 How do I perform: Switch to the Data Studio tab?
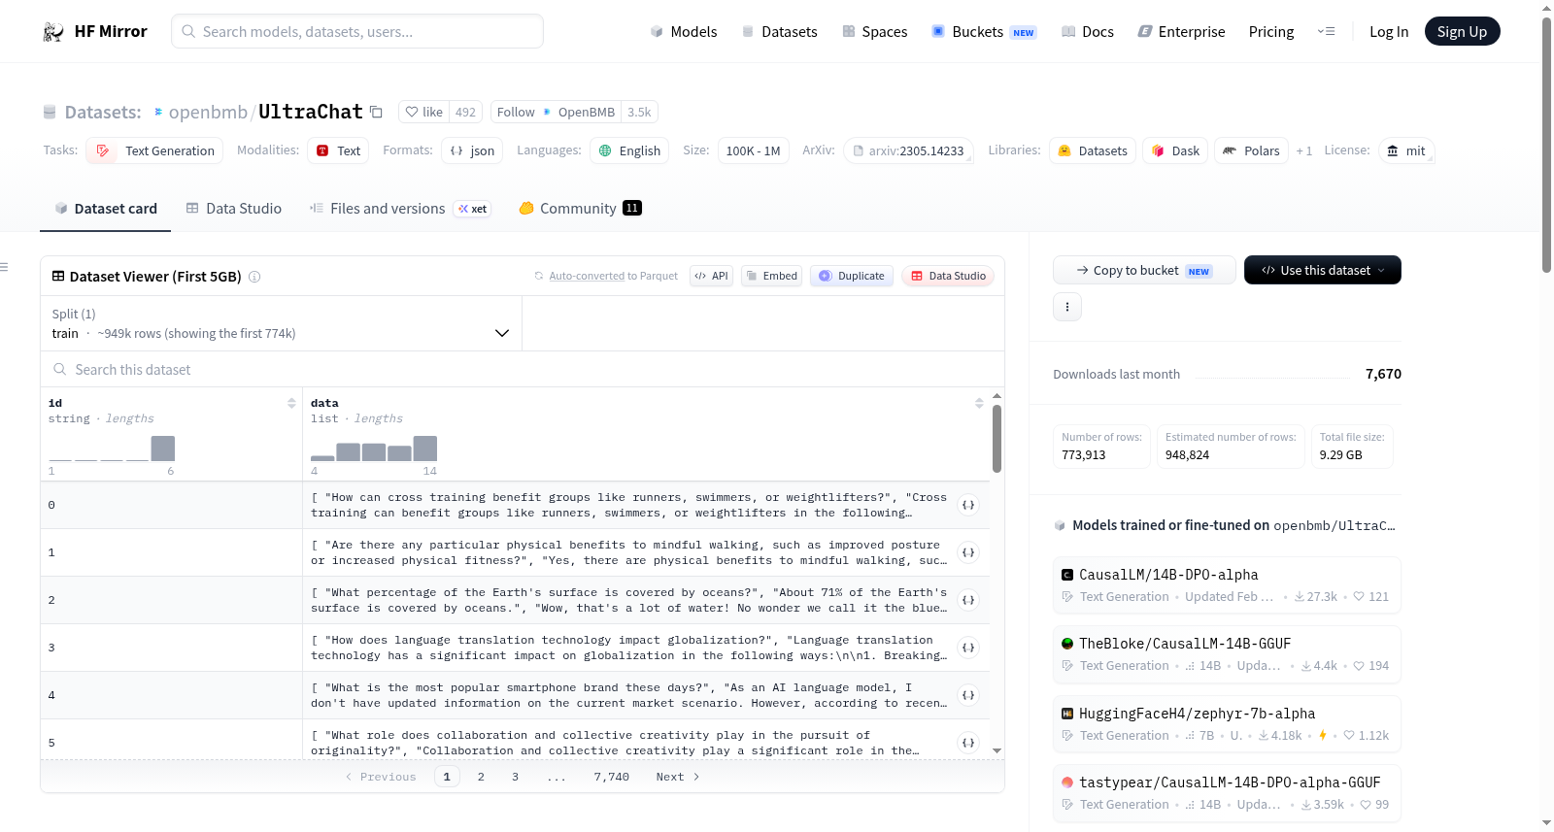click(x=234, y=209)
